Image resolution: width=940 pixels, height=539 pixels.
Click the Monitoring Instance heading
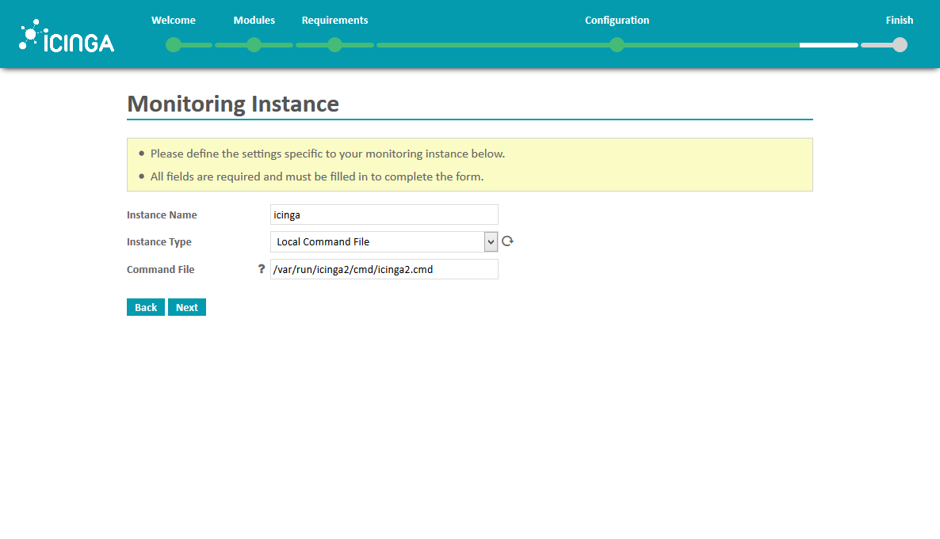(x=232, y=104)
